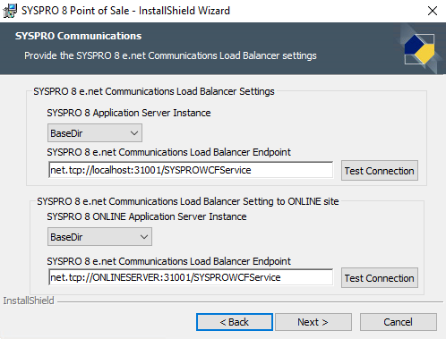The height and width of the screenshot is (339, 446).
Task: Close the InstallShield Wizard window
Action: (433, 11)
